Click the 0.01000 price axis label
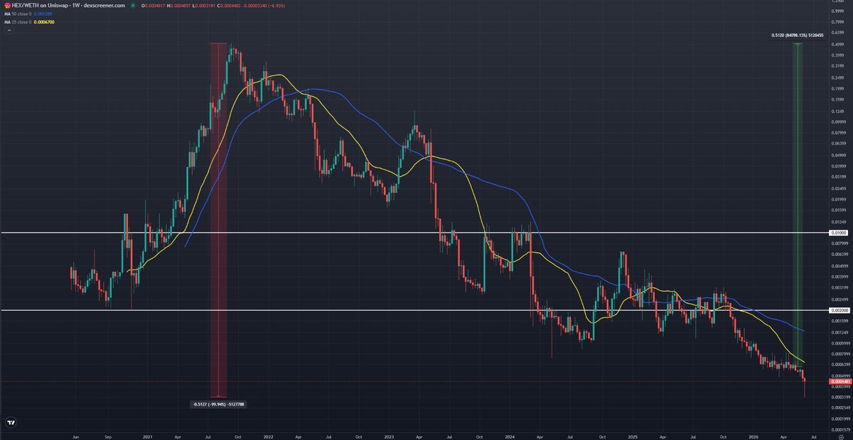The height and width of the screenshot is (440, 853). (839, 232)
